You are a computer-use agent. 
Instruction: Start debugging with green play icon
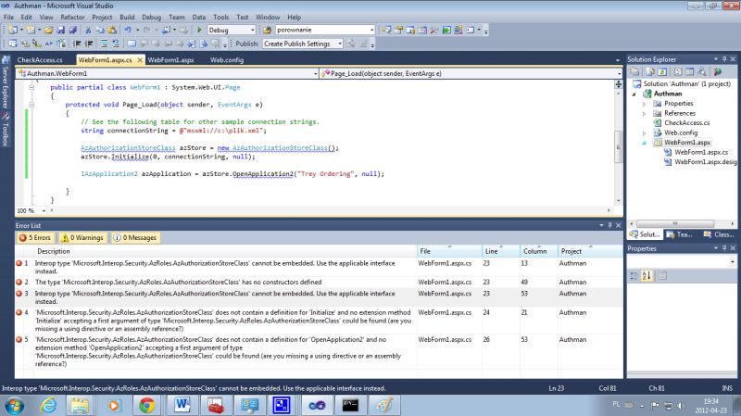[x=199, y=30]
